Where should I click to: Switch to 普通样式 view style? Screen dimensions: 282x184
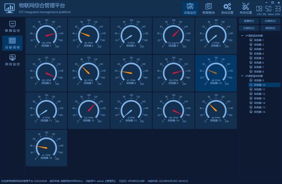(249, 21)
